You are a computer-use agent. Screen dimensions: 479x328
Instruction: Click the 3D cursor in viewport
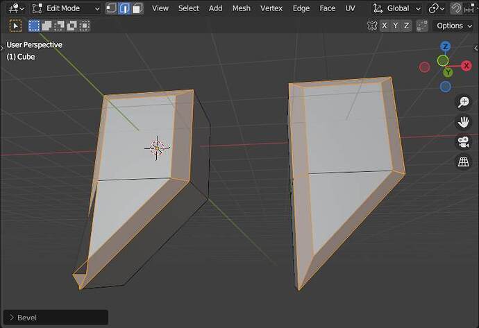pos(157,148)
